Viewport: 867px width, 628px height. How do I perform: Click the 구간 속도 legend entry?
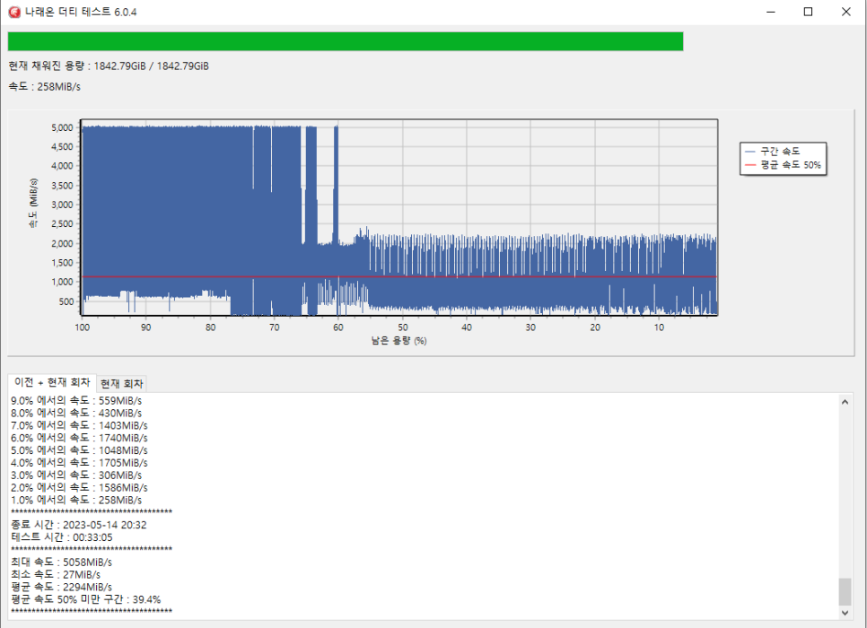coord(773,151)
